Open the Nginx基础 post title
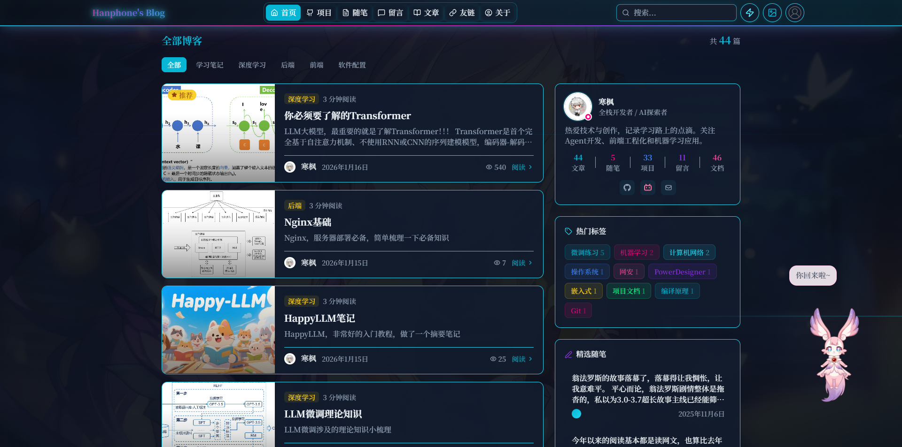 click(x=308, y=222)
